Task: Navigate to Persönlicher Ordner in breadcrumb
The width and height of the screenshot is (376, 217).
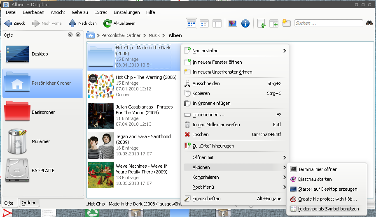Action: (121, 35)
